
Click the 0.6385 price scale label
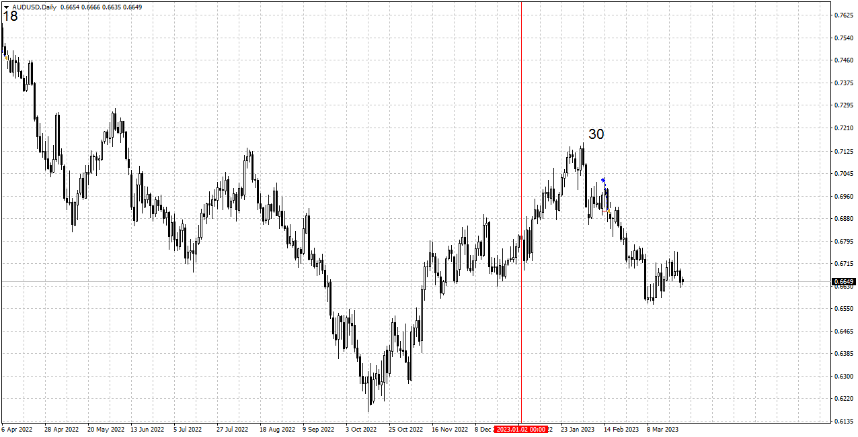click(x=843, y=354)
